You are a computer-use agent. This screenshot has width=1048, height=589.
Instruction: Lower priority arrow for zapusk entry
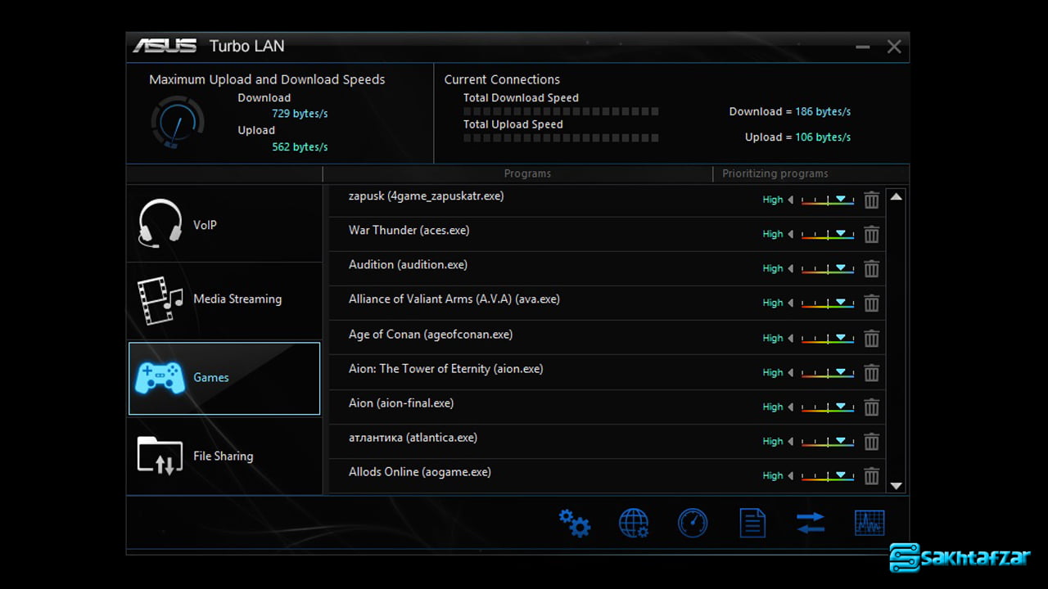[791, 200]
